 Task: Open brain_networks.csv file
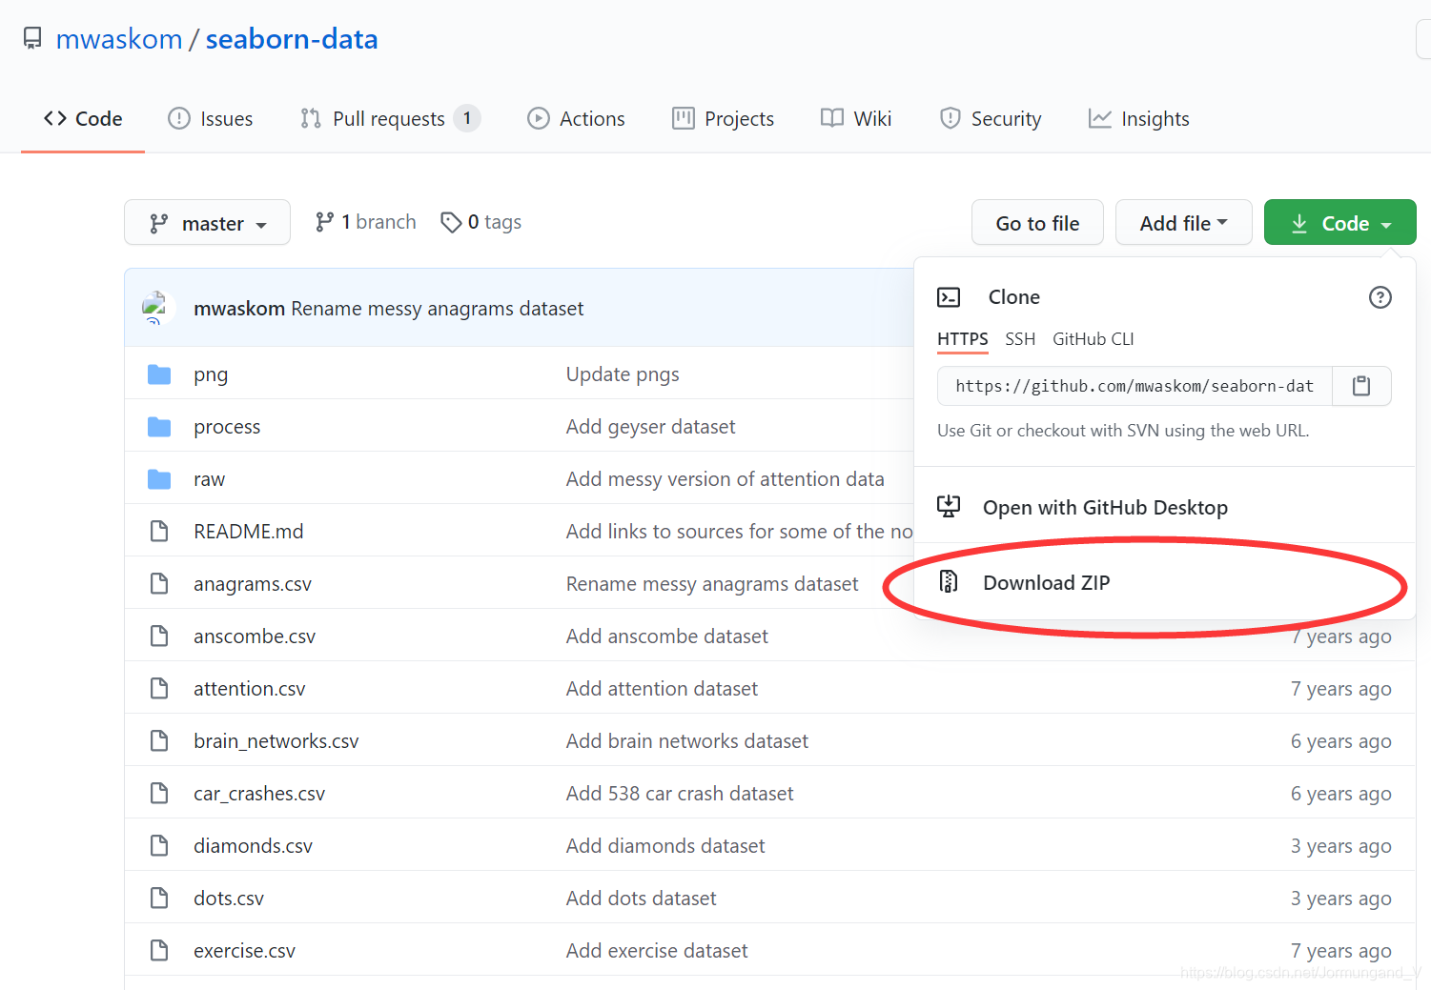pyautogui.click(x=276, y=741)
